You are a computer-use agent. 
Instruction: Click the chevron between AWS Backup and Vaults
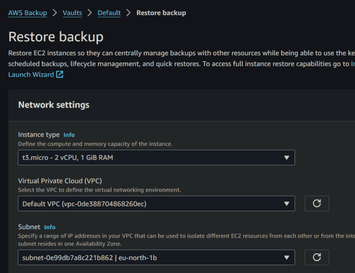pos(55,13)
